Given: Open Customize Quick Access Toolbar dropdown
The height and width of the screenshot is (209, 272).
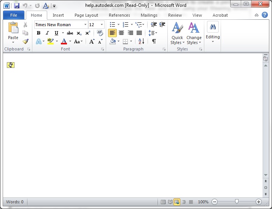Looking at the screenshot, I should coord(54,6).
